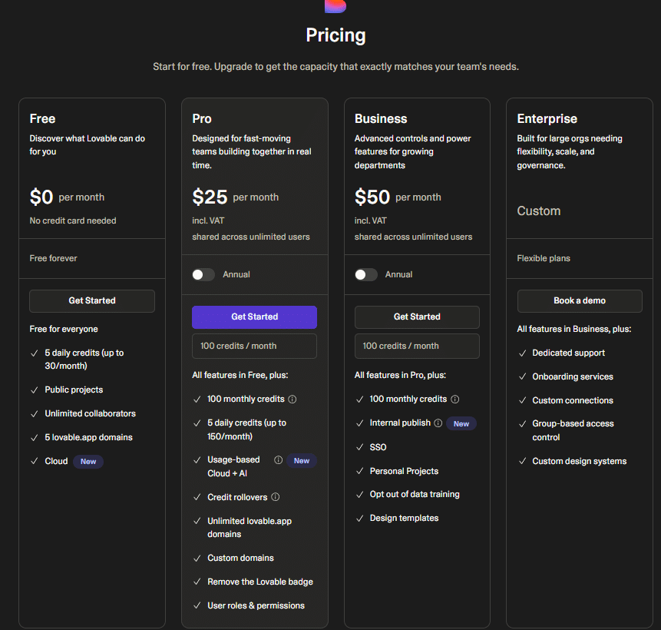This screenshot has width=661, height=630.
Task: Click the Lovable logo at the top
Action: click(x=335, y=5)
